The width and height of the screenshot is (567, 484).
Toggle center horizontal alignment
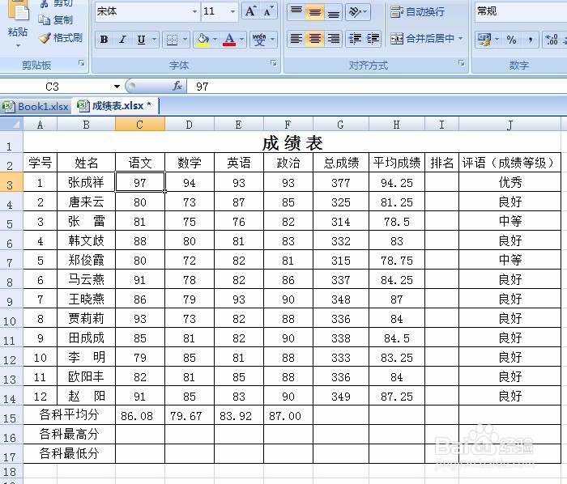tap(314, 39)
